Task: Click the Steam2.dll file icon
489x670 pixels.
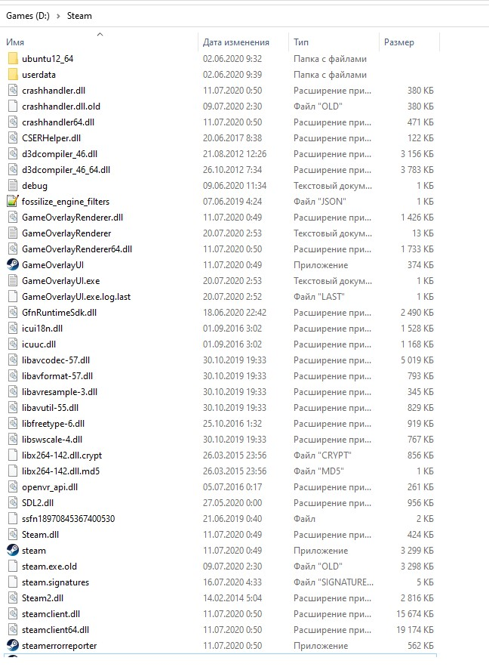Action: coord(14,597)
